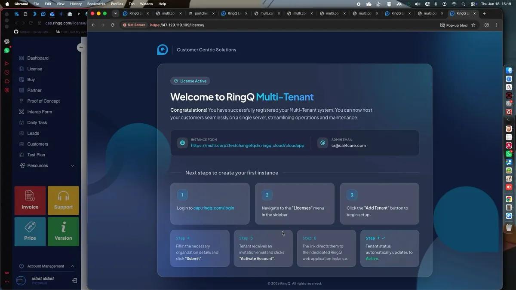Click the address bar URL 47.129.119.109/license/
516x290 pixels.
(x=177, y=25)
